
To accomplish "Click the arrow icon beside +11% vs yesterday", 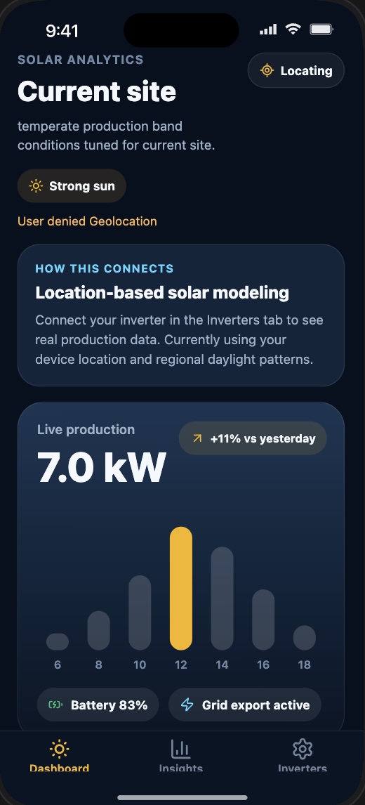I will (x=197, y=438).
